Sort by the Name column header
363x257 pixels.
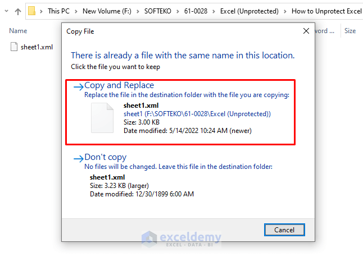pyautogui.click(x=18, y=31)
